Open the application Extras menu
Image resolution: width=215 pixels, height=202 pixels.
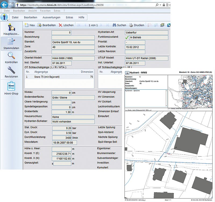69,17
